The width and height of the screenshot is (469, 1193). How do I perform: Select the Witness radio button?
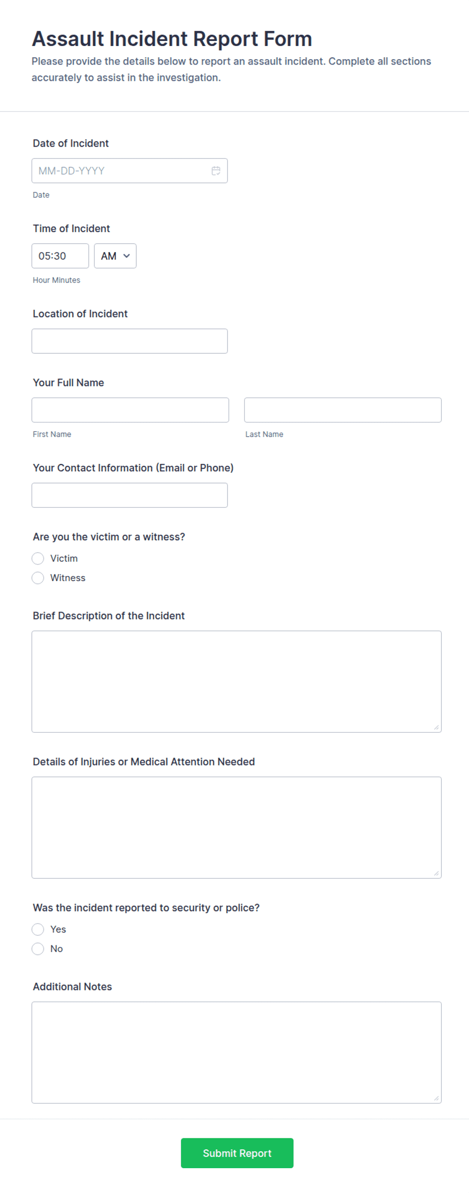38,578
